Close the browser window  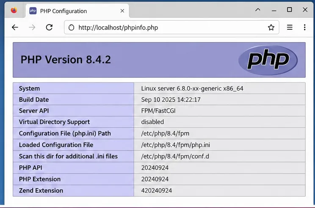tap(305, 10)
